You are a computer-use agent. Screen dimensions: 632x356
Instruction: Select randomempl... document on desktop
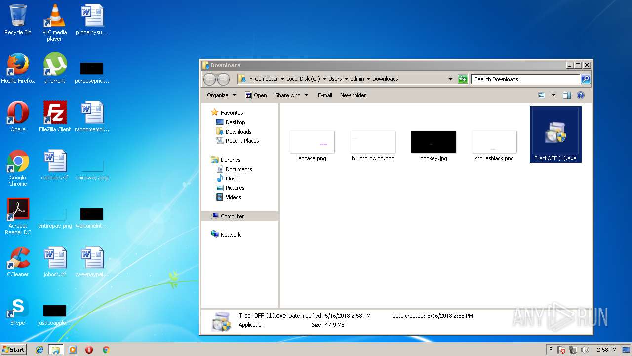(x=91, y=117)
